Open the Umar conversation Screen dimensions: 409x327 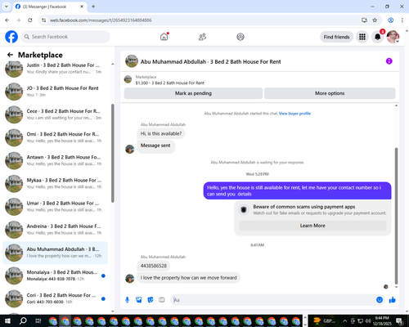pos(56,207)
